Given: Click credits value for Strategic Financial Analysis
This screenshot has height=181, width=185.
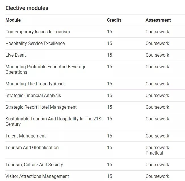Looking at the screenshot, I should [x=110, y=95].
